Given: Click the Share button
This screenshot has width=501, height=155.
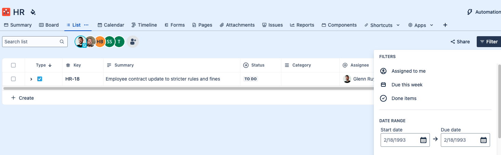Looking at the screenshot, I should (x=460, y=42).
